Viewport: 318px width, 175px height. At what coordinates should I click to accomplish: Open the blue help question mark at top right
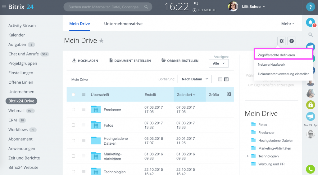pyautogui.click(x=310, y=7)
